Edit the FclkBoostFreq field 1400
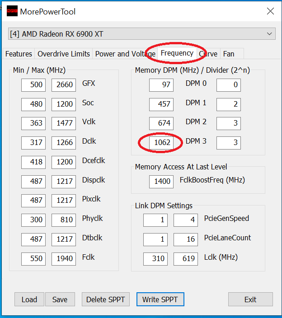 point(161,182)
